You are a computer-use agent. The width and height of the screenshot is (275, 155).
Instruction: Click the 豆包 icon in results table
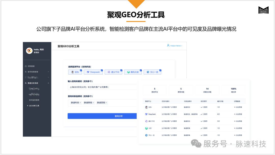point(146,107)
